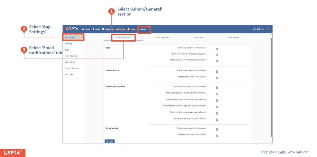Select App Settings in the sidebar
317x157 pixels.
pyautogui.click(x=73, y=37)
